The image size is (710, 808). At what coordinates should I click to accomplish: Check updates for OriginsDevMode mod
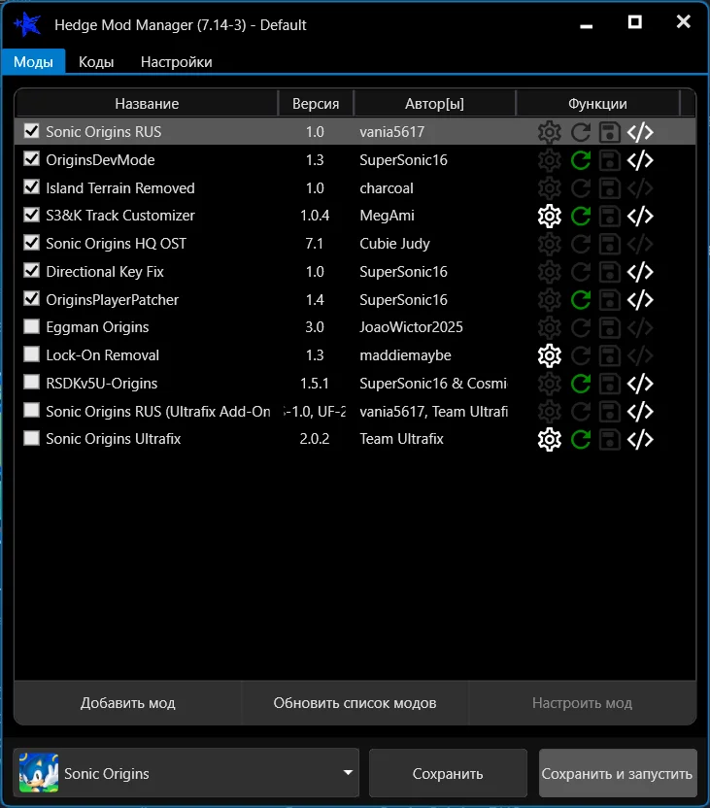coord(581,160)
